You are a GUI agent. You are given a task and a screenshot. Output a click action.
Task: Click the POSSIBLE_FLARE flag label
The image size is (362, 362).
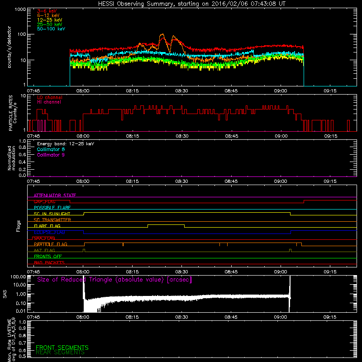[52, 208]
